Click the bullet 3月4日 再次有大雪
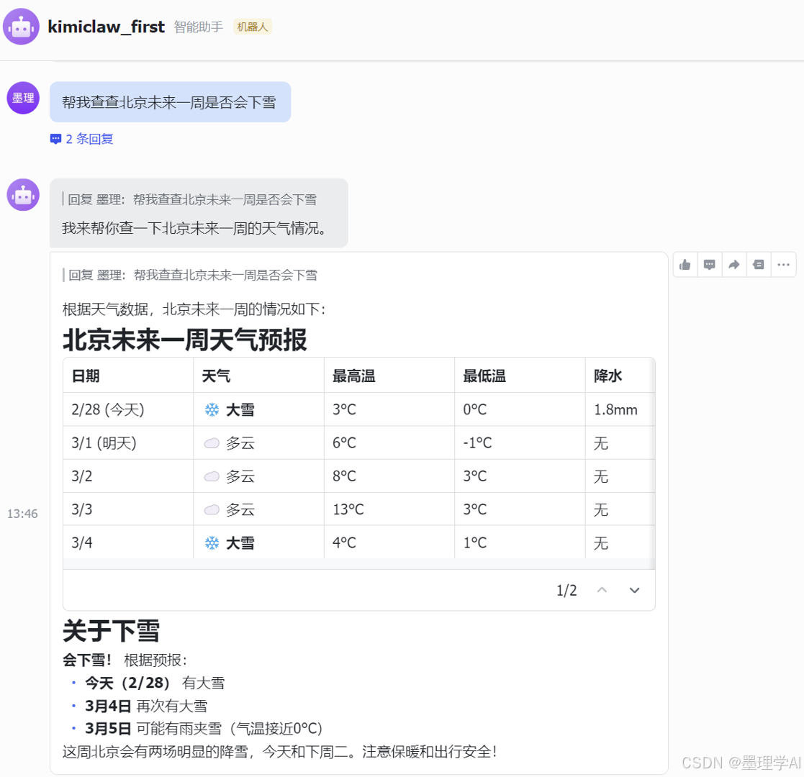804x777 pixels. [x=146, y=706]
